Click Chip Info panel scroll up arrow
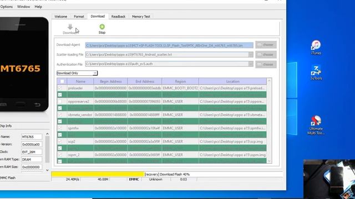The width and height of the screenshot is (355, 199). point(47,134)
